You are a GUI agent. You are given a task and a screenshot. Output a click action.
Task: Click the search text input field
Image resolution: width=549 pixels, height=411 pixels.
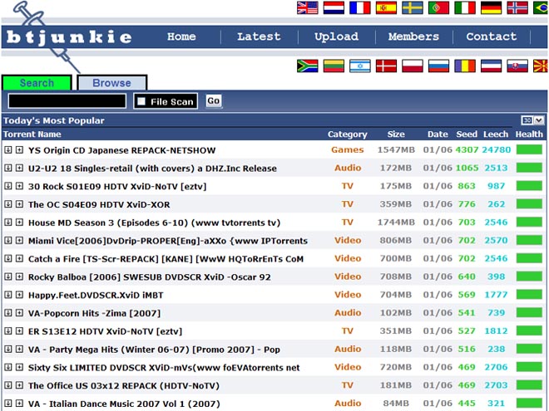(x=67, y=101)
